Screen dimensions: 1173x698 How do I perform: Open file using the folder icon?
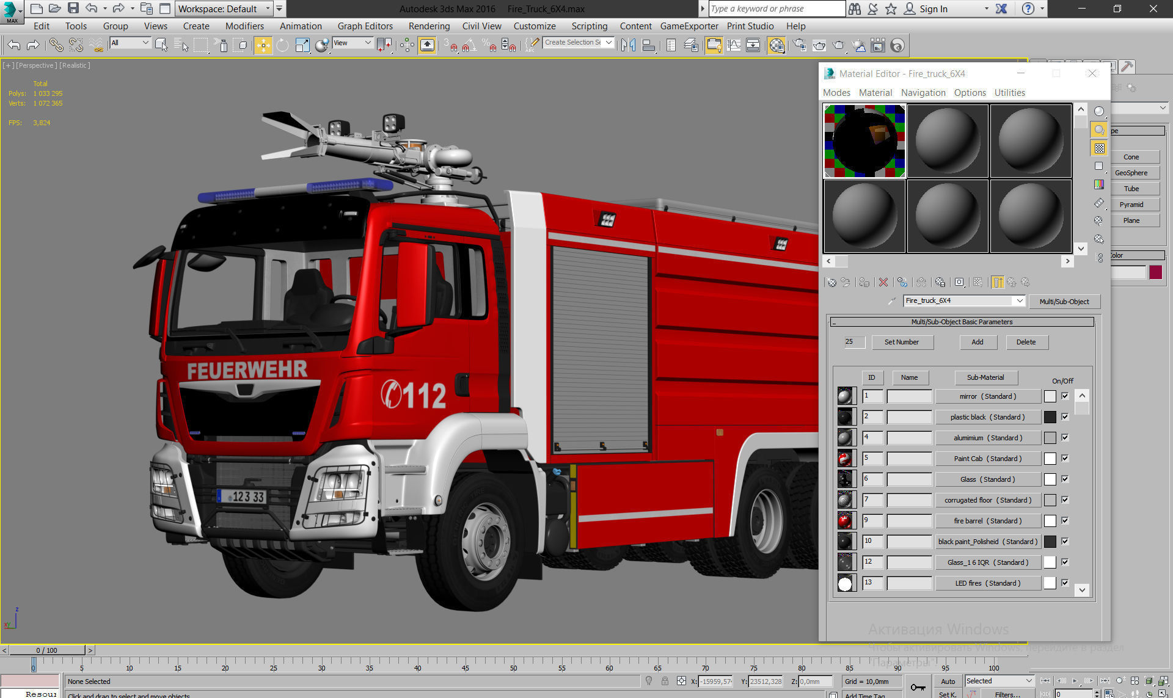point(55,8)
